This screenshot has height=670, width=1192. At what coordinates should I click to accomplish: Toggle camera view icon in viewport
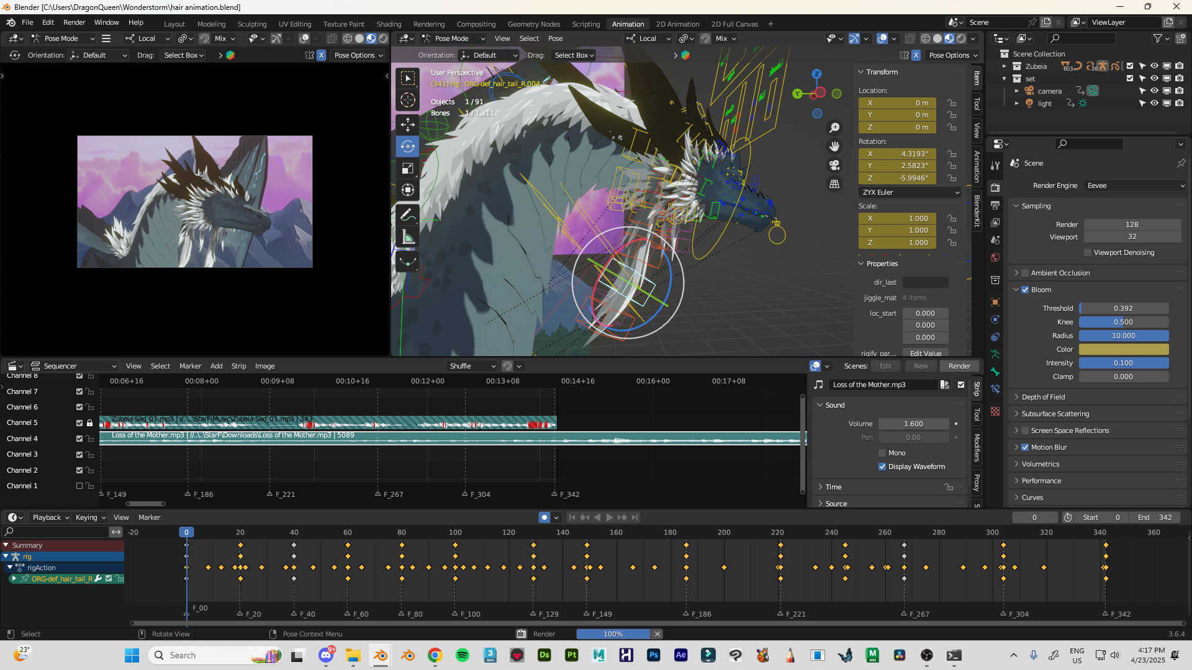point(834,165)
